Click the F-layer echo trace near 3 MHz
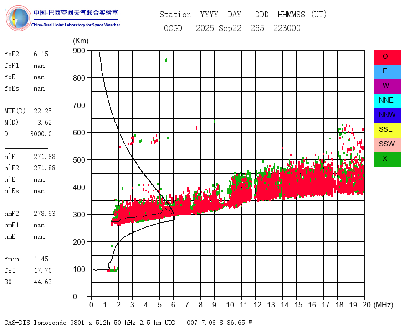410x328 pixels. point(132,212)
